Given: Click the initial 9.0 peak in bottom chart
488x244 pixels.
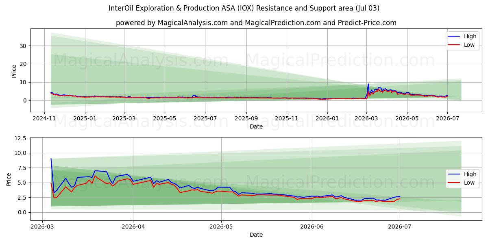Looking at the screenshot, I should 51,159.
